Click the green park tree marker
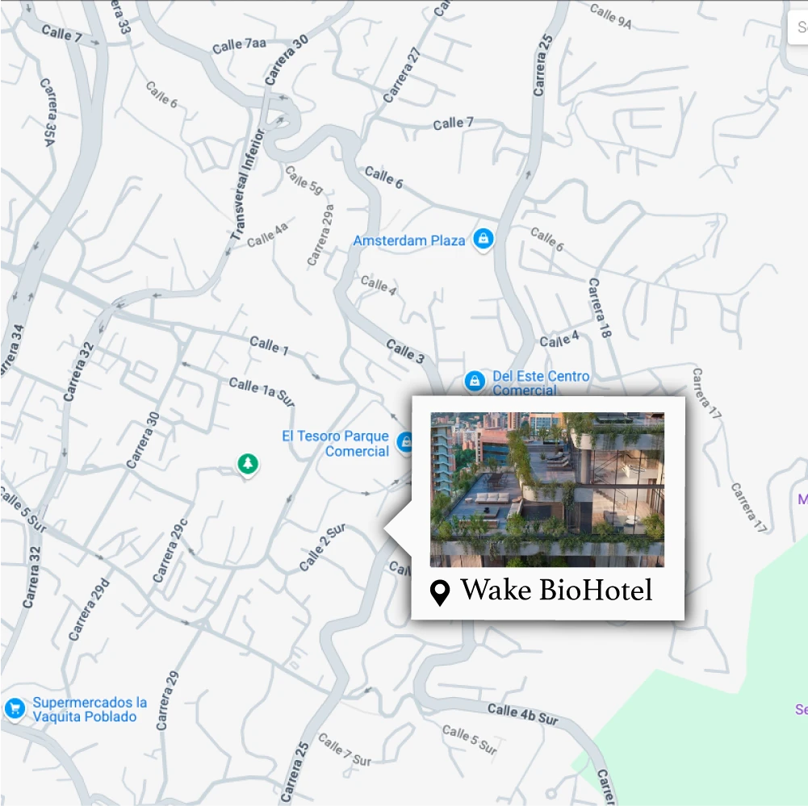 [x=248, y=464]
